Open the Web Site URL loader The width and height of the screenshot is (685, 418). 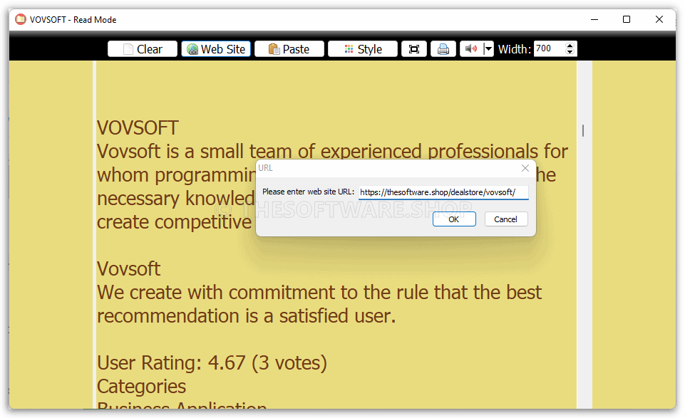point(216,49)
